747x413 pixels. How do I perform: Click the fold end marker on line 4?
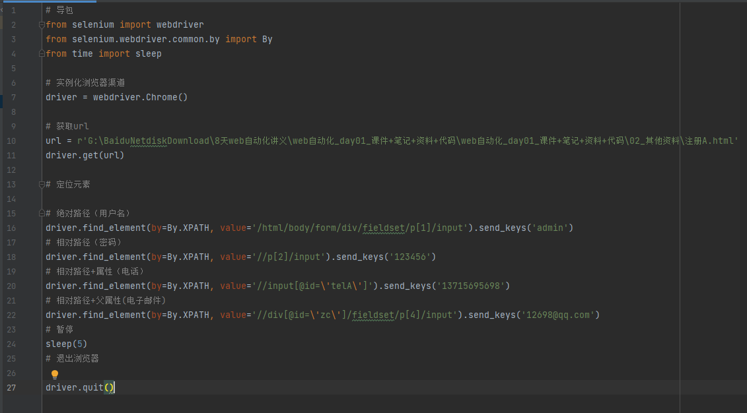click(x=42, y=54)
